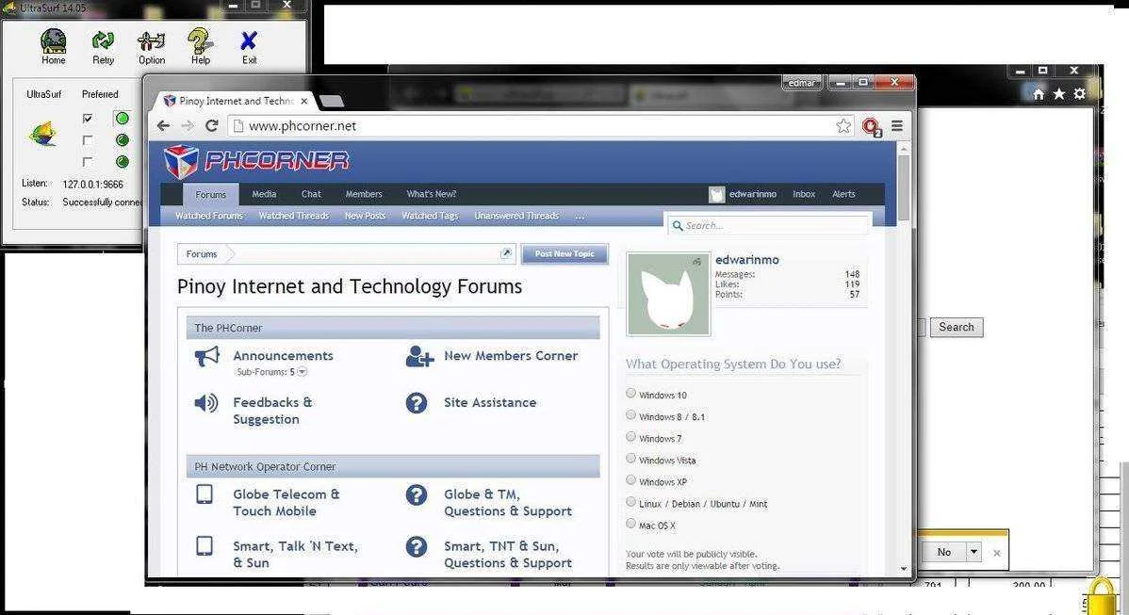Viewport: 1129px width, 615px height.
Task: Open the UltraSurf Help icon
Action: pyautogui.click(x=200, y=41)
